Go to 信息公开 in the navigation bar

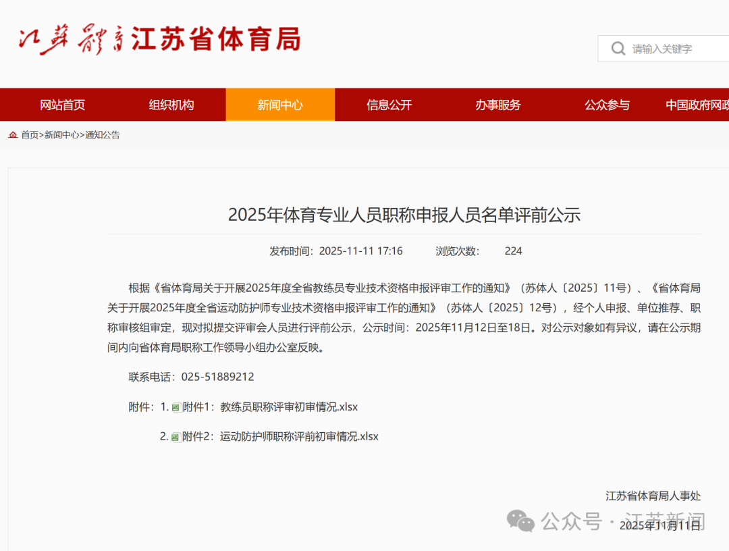click(x=389, y=105)
